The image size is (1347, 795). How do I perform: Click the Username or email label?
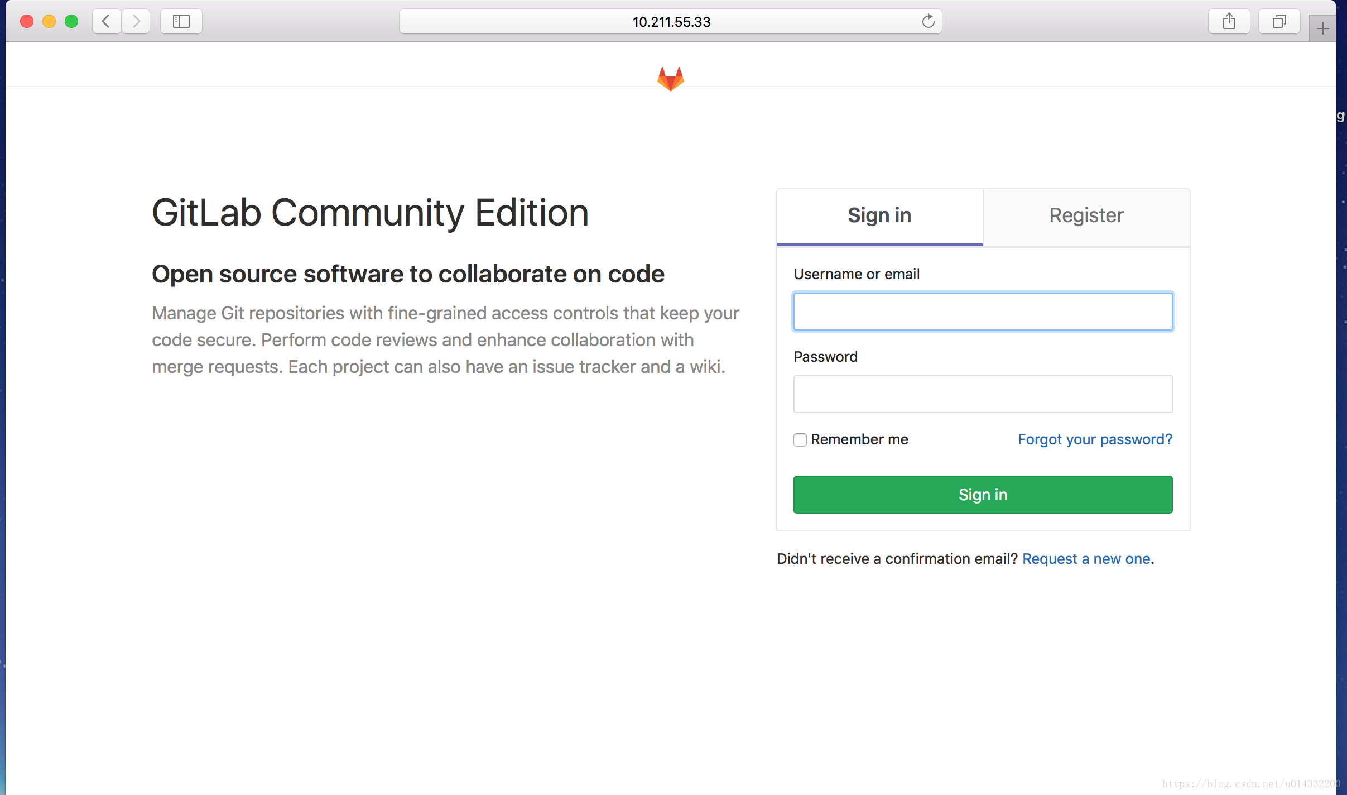(x=857, y=274)
